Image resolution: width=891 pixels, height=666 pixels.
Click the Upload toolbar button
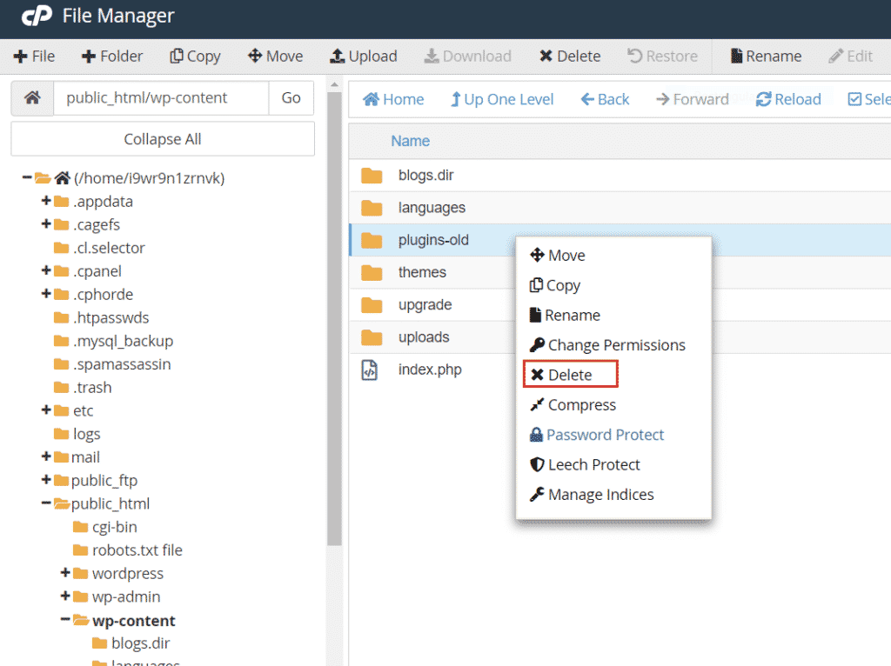click(x=364, y=57)
